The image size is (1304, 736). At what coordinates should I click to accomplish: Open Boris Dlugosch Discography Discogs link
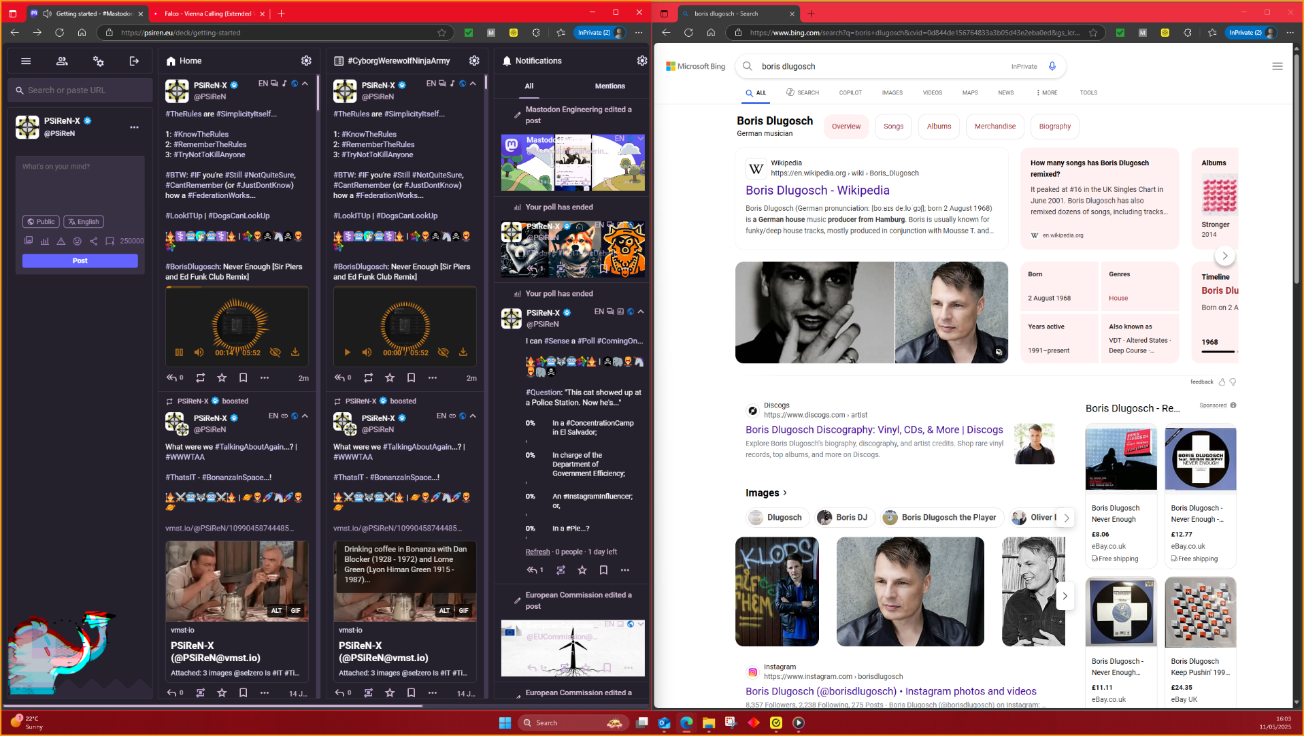pos(874,430)
